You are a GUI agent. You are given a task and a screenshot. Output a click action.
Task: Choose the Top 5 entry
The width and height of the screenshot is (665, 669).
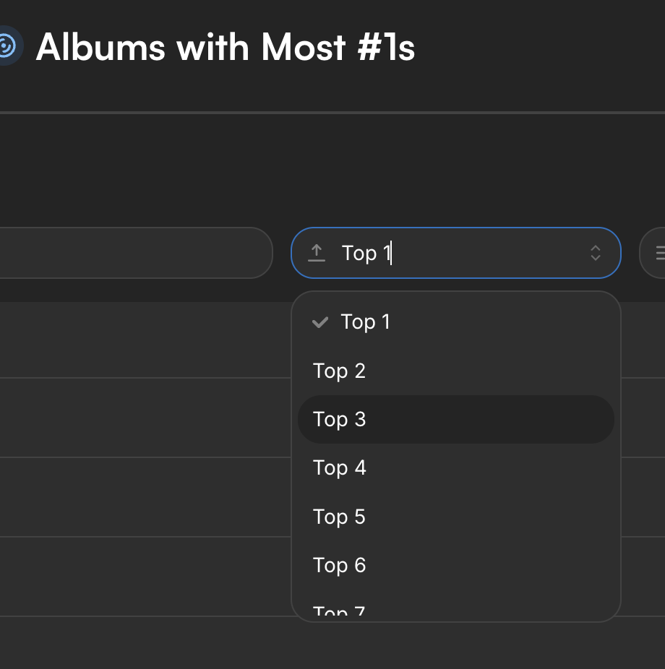pyautogui.click(x=456, y=517)
